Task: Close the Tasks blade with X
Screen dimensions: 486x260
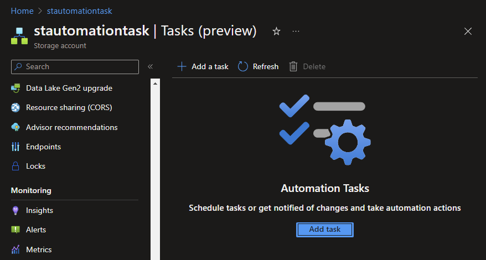Action: click(x=468, y=32)
